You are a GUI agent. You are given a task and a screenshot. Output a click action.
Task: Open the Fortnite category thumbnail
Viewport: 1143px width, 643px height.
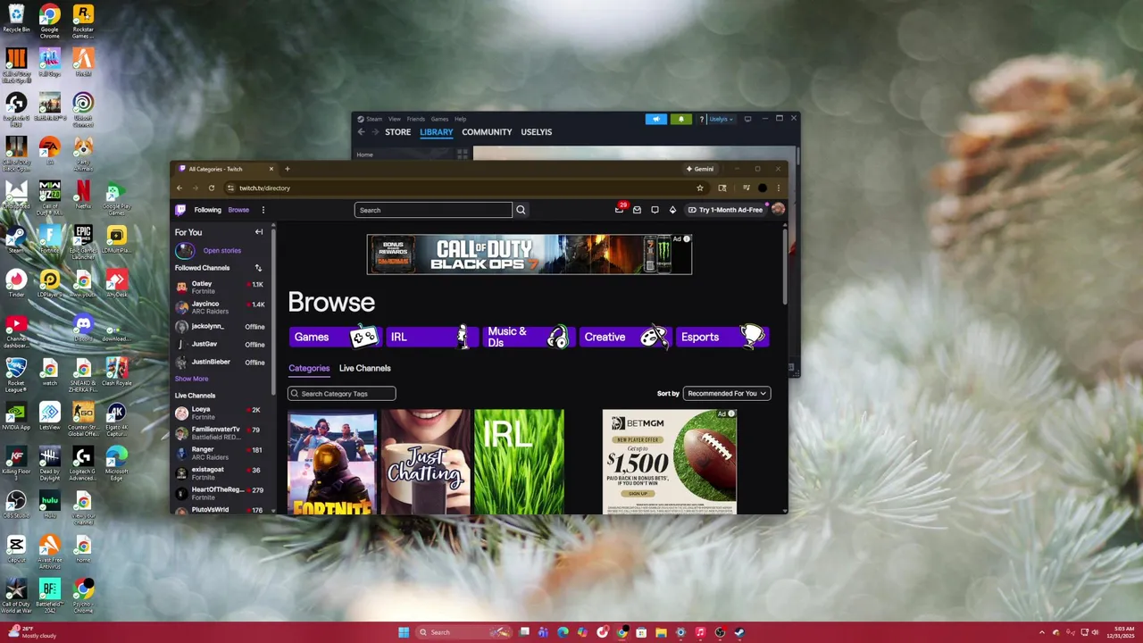coord(332,462)
